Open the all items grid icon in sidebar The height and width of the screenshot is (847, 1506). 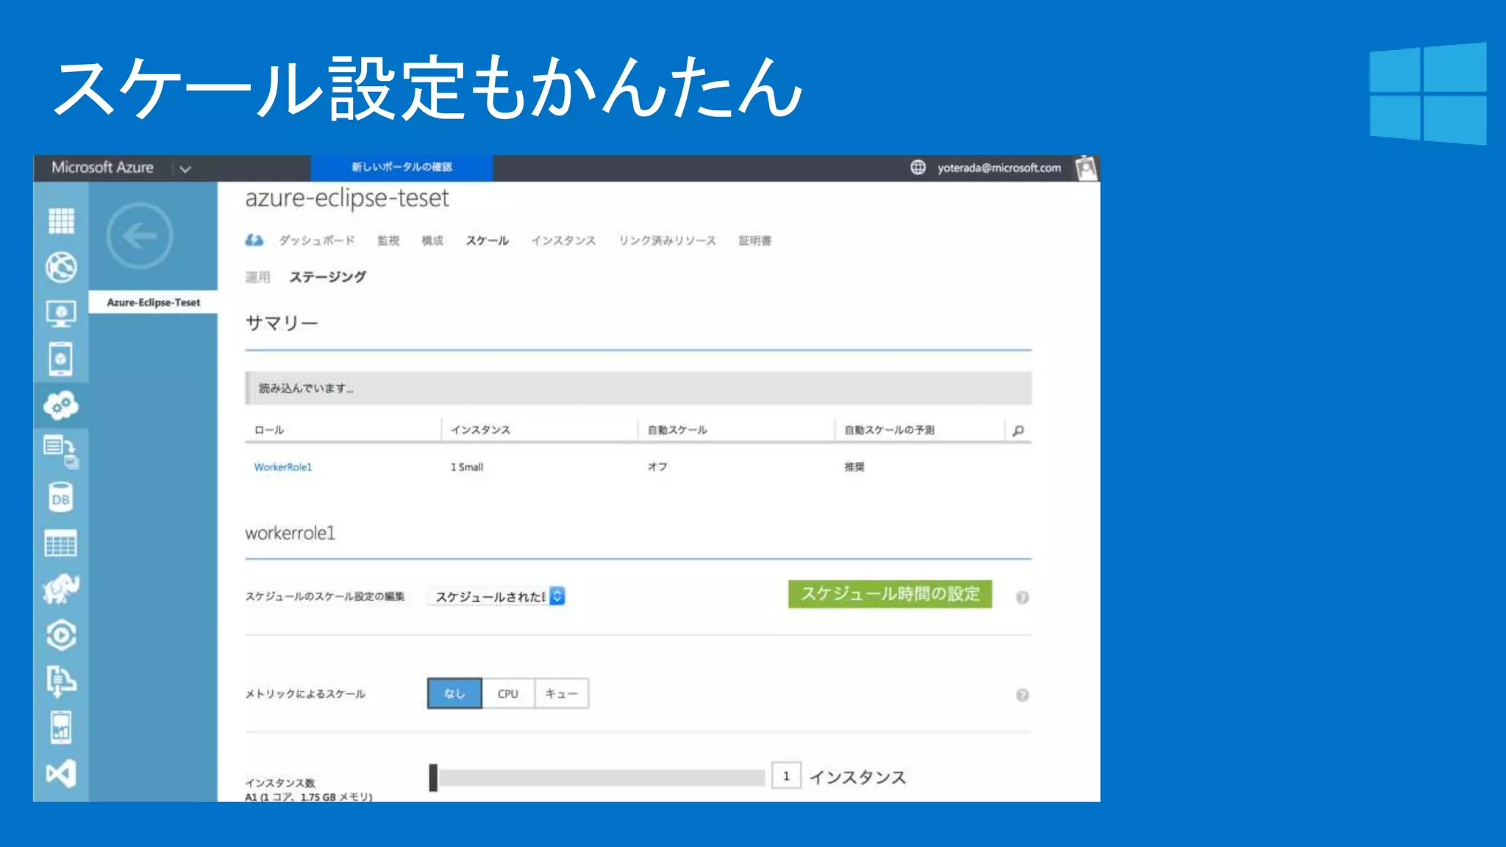(x=61, y=221)
